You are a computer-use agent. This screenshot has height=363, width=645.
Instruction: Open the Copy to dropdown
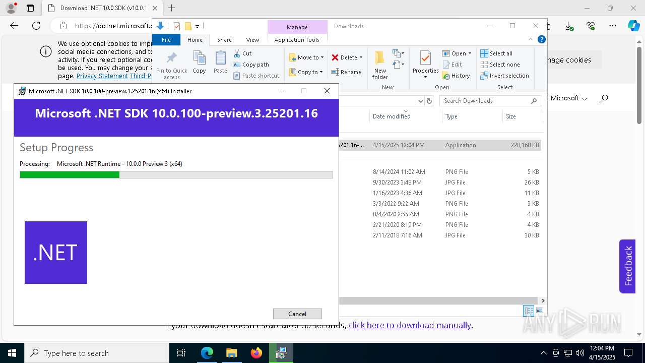pos(306,72)
